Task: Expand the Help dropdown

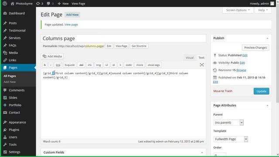Action: [x=263, y=10]
